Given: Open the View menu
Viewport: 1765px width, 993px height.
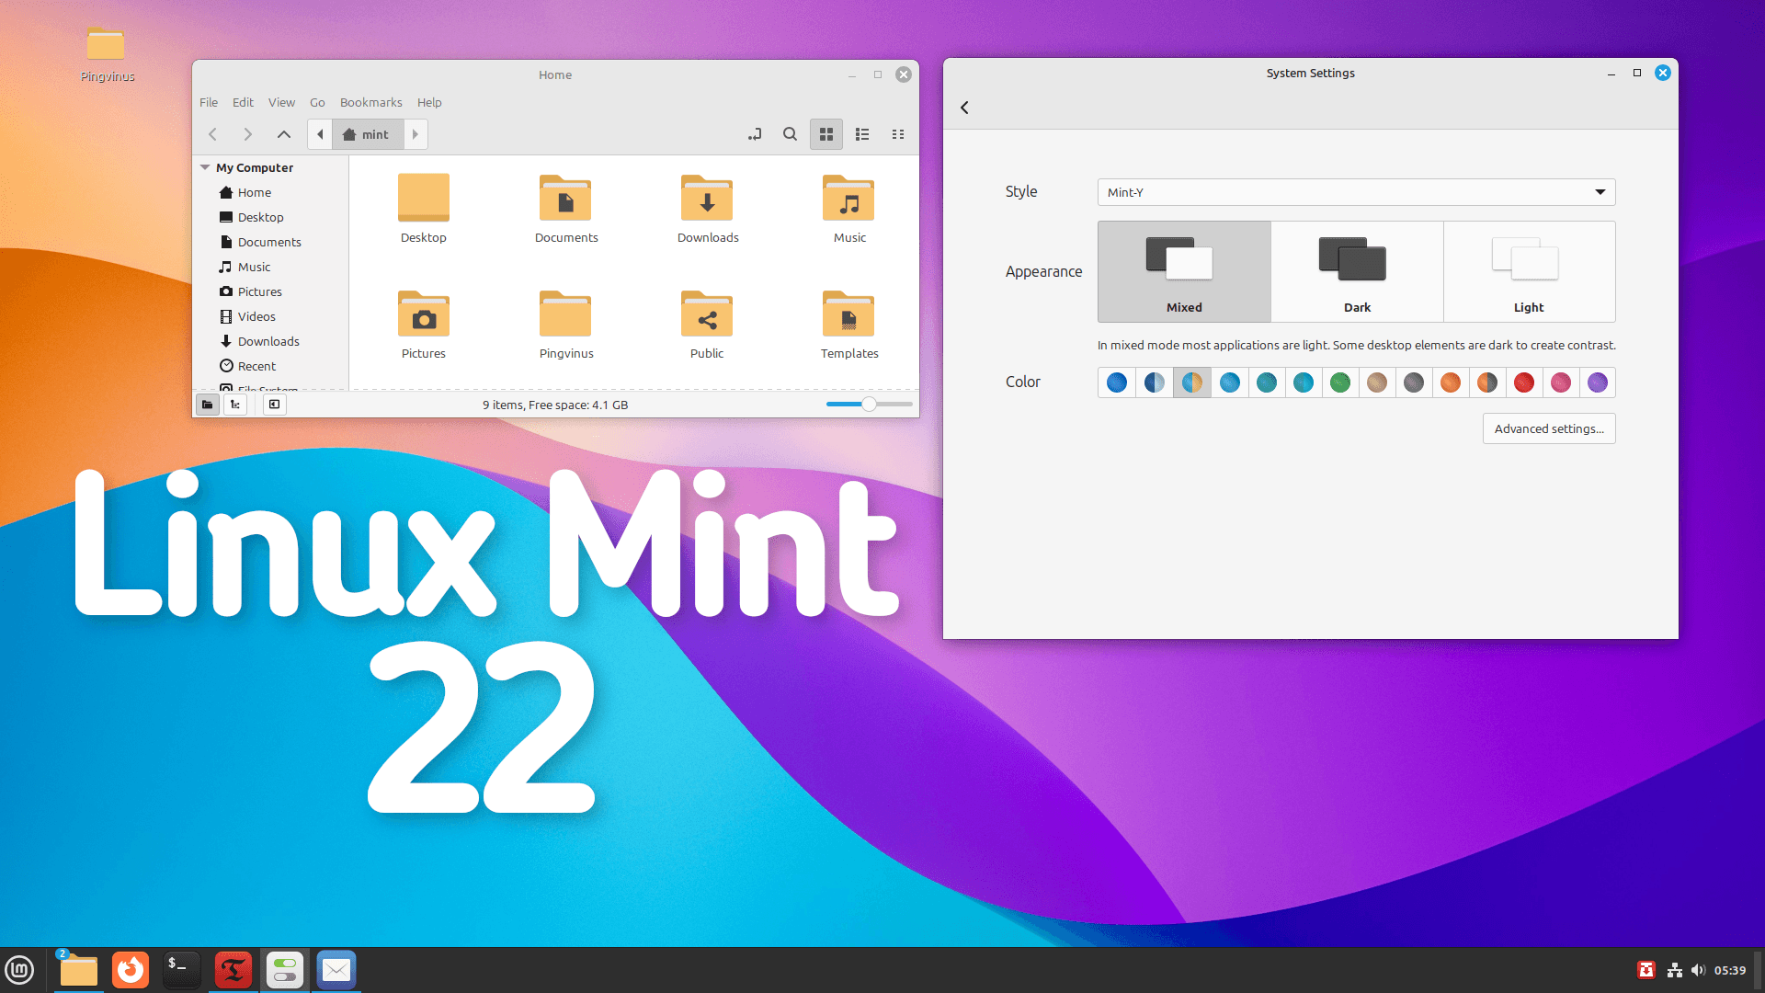Looking at the screenshot, I should coord(281,102).
